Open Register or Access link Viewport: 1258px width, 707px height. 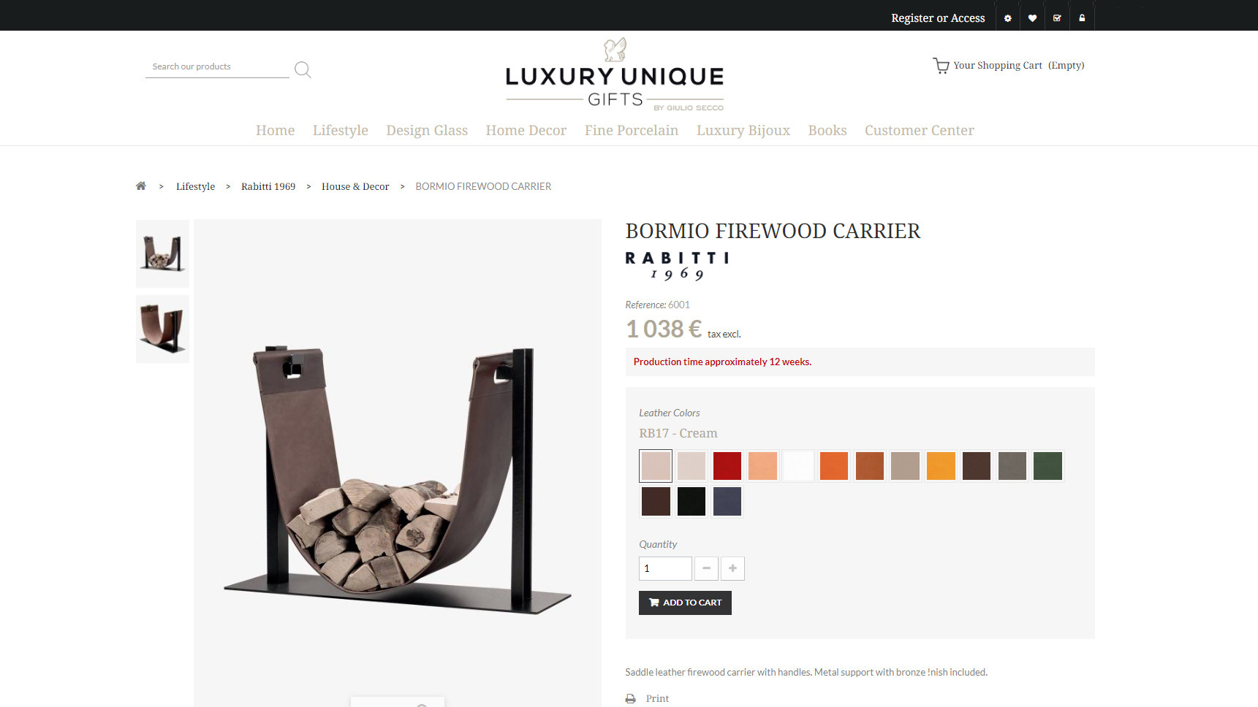tap(938, 18)
